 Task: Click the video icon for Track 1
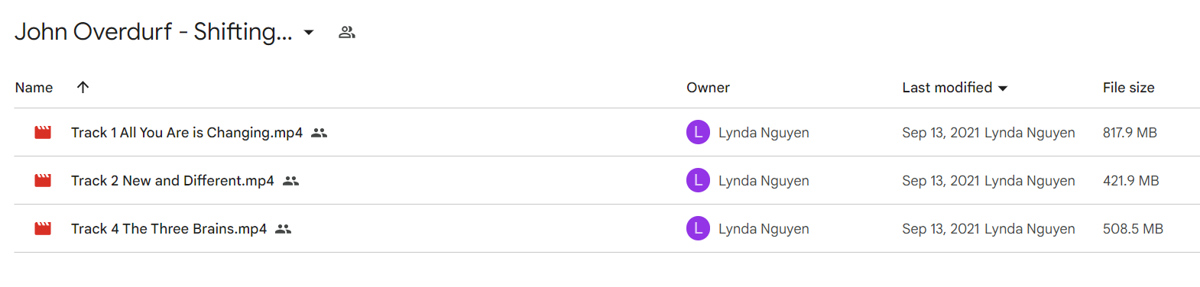[43, 133]
